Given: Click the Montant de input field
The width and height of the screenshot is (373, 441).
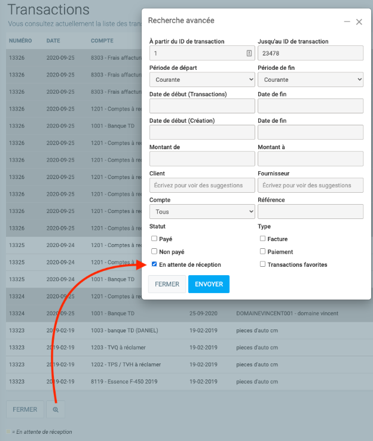Looking at the screenshot, I should pos(202,159).
